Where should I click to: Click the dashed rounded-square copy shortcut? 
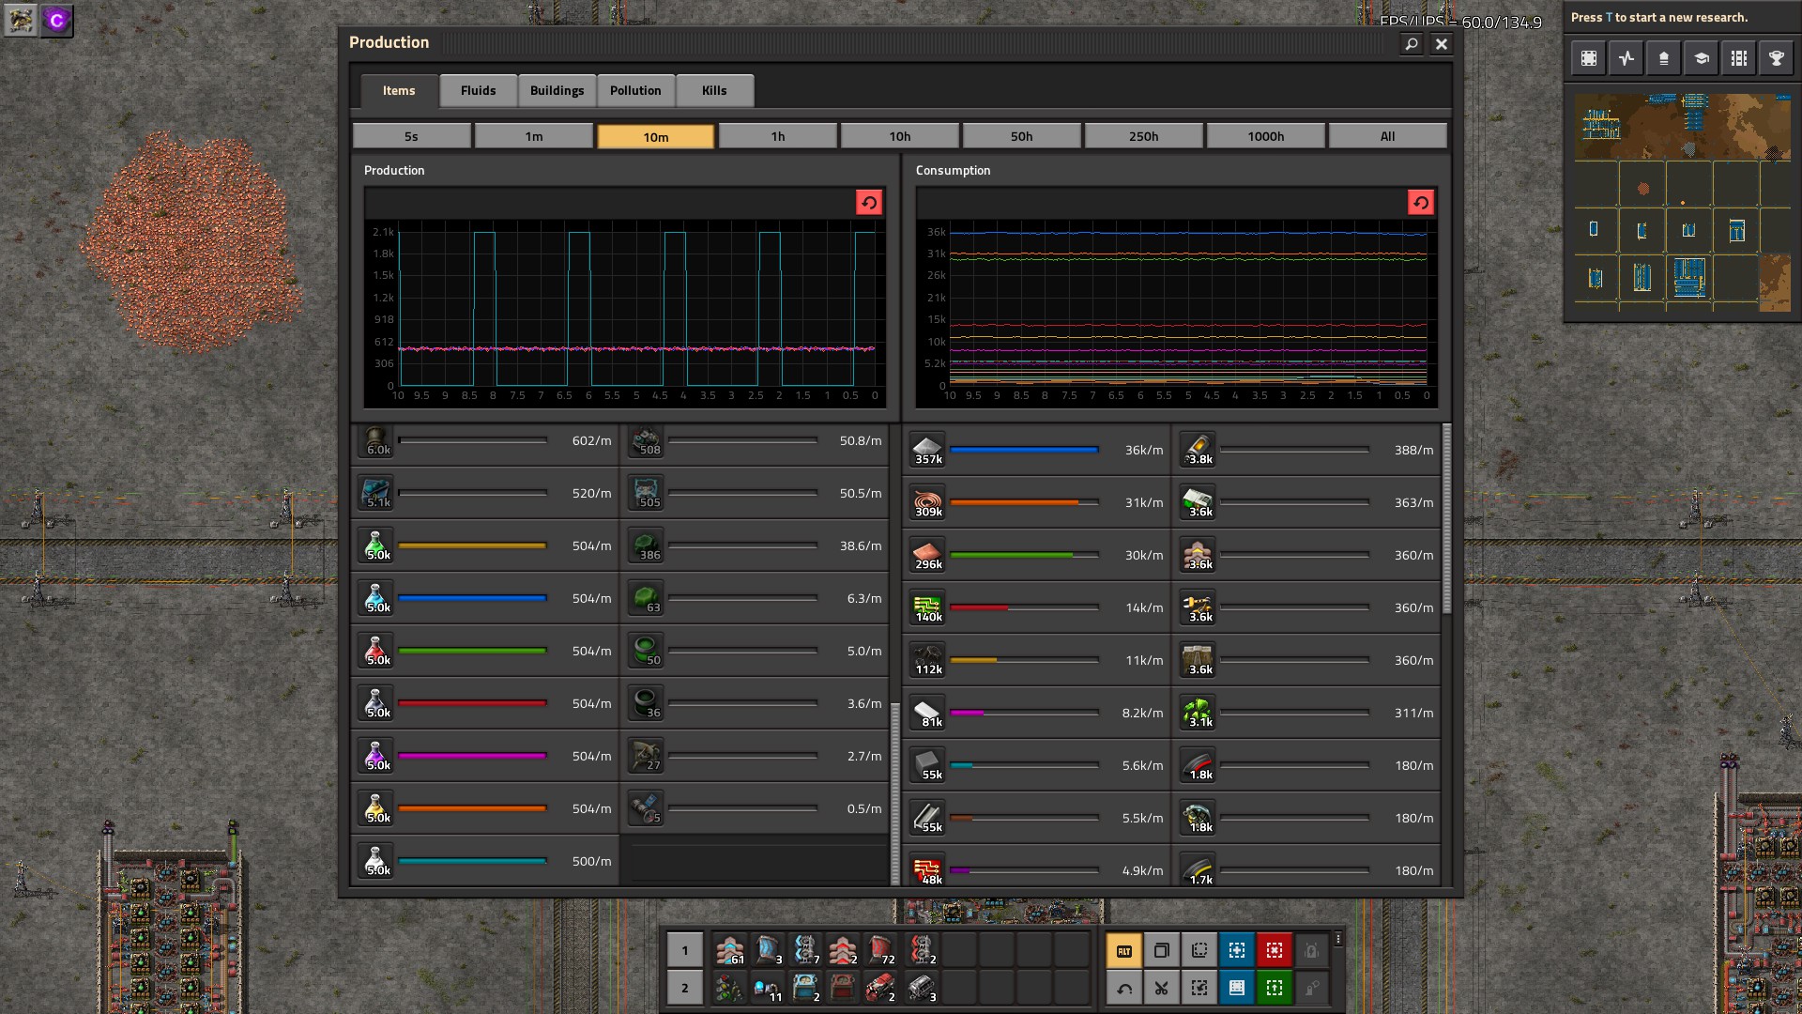click(x=1199, y=951)
